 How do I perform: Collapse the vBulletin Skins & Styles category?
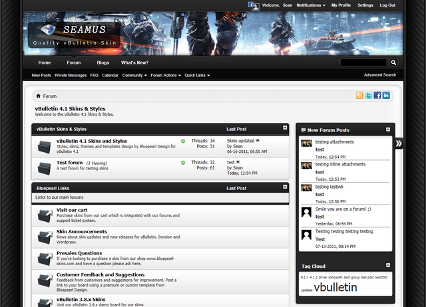point(285,128)
